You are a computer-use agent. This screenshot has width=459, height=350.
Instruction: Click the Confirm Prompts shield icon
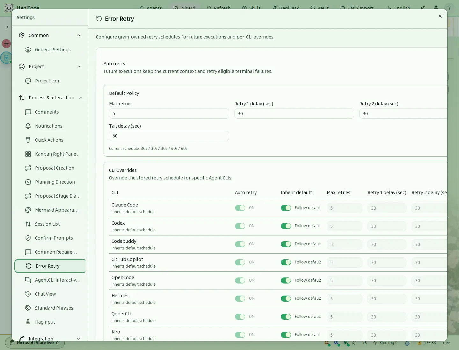(28, 238)
